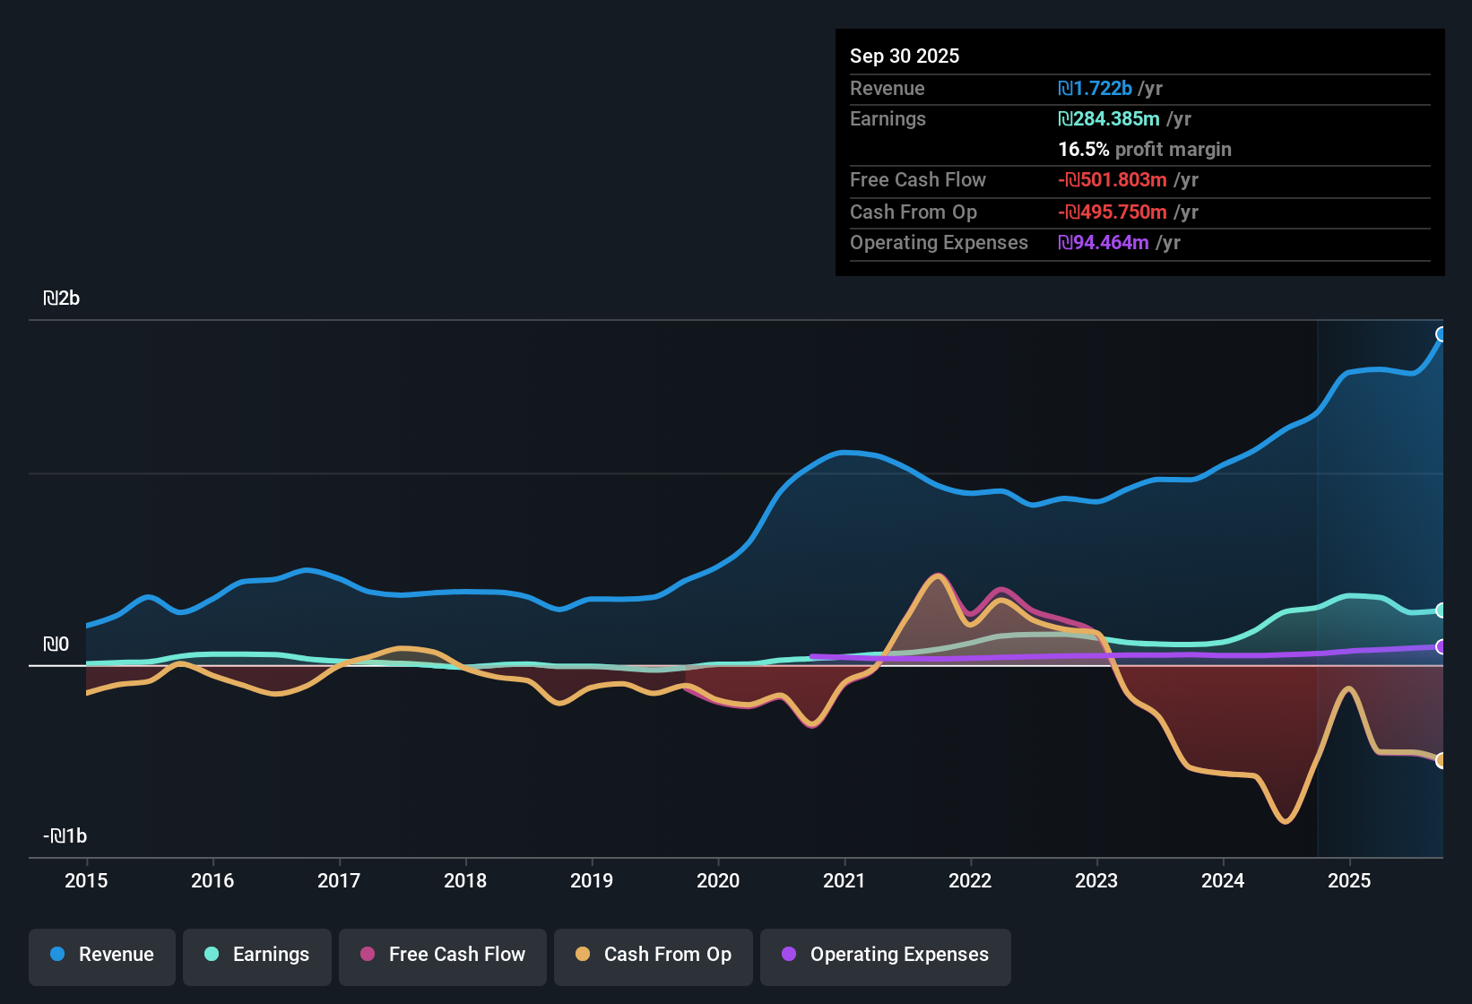Select the white Cash From Op endpoint marker
Viewport: 1472px width, 1004px height.
click(1442, 761)
